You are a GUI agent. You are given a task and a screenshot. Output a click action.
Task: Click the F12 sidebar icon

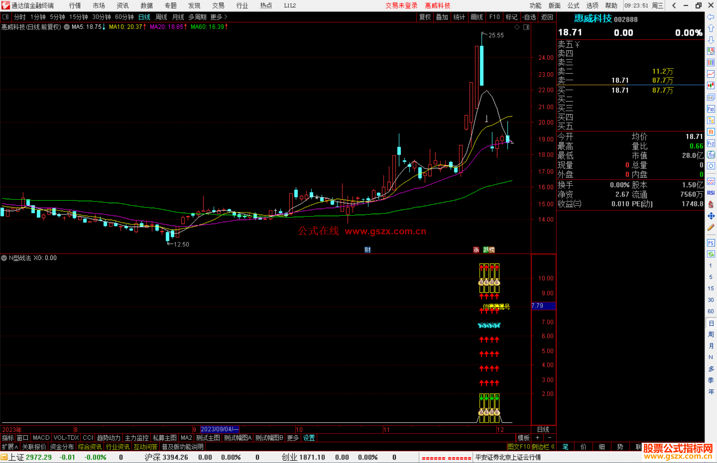(x=711, y=144)
